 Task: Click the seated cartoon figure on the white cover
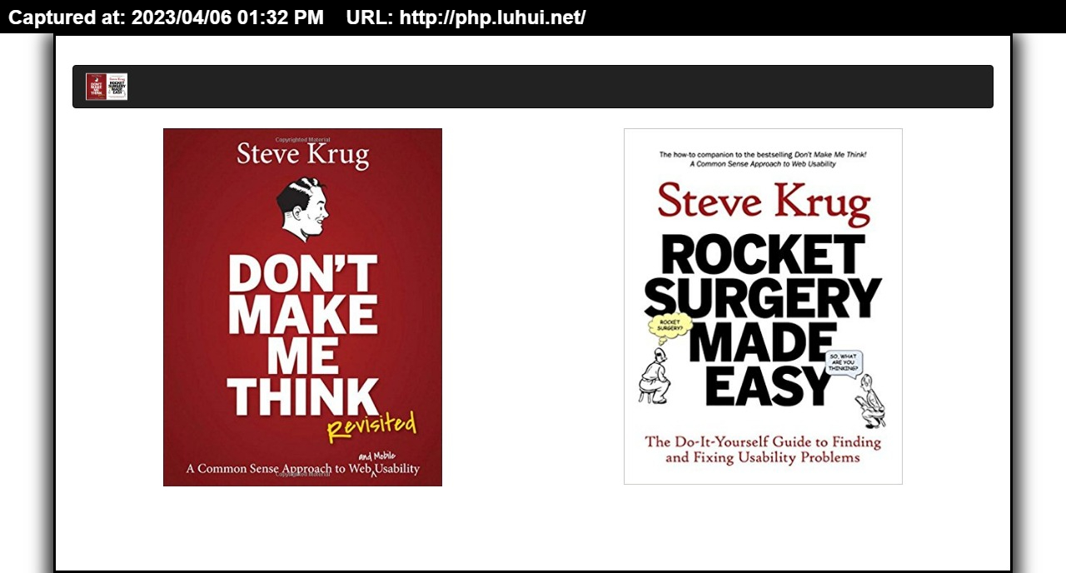(x=655, y=377)
